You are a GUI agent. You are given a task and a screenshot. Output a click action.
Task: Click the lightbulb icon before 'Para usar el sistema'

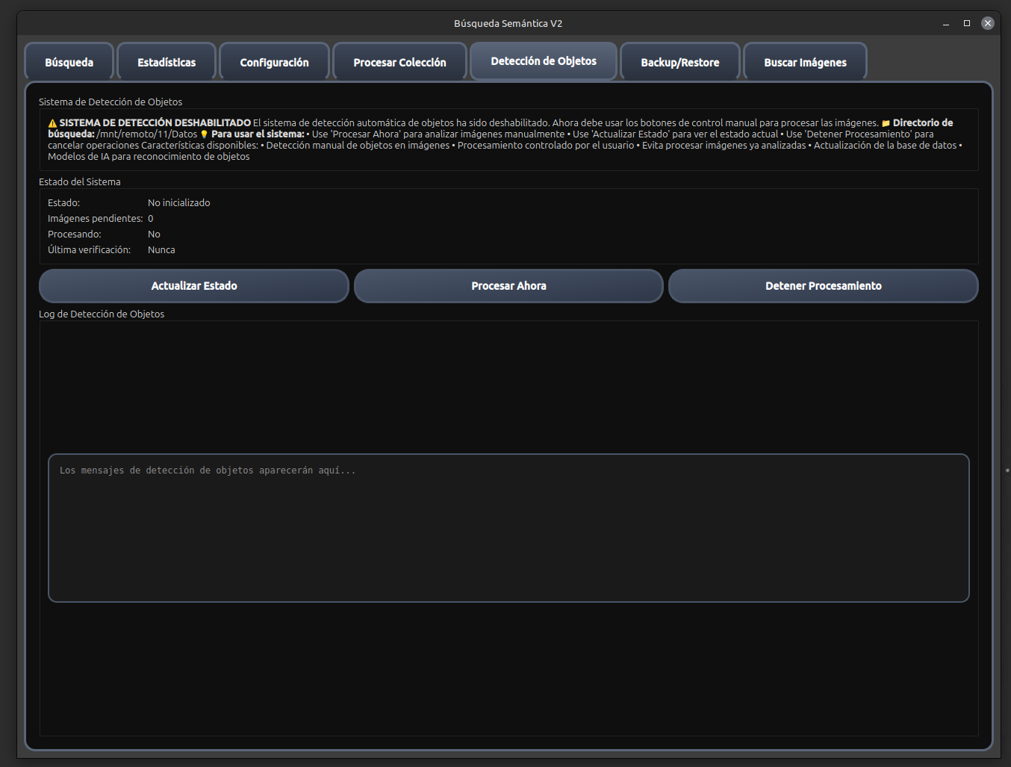pos(204,134)
